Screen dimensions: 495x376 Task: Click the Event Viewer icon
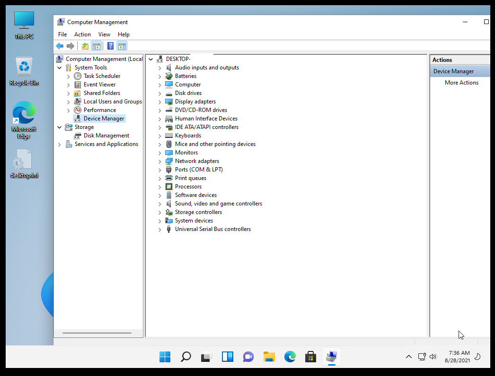[x=77, y=85]
